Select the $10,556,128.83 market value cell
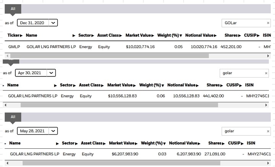 pos(122,96)
